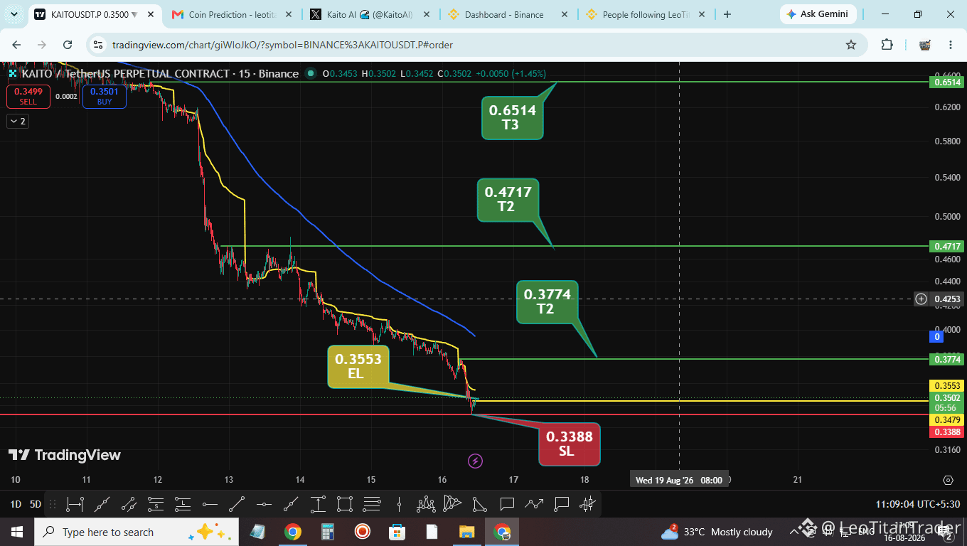Bookmark this page with the star icon
This screenshot has width=967, height=546.
[x=851, y=45]
